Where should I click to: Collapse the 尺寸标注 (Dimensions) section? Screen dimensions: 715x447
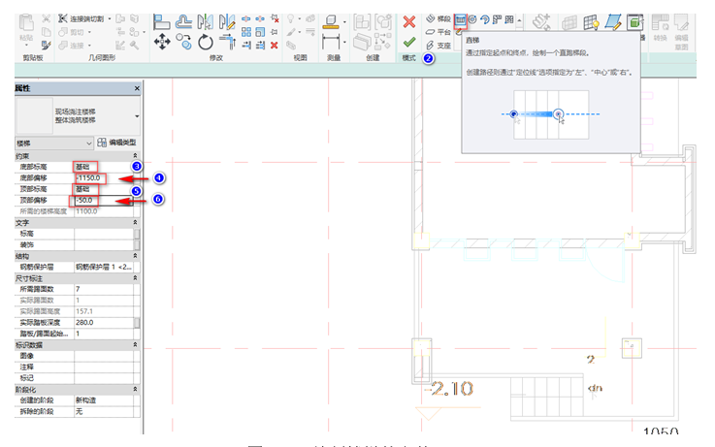pyautogui.click(x=136, y=277)
